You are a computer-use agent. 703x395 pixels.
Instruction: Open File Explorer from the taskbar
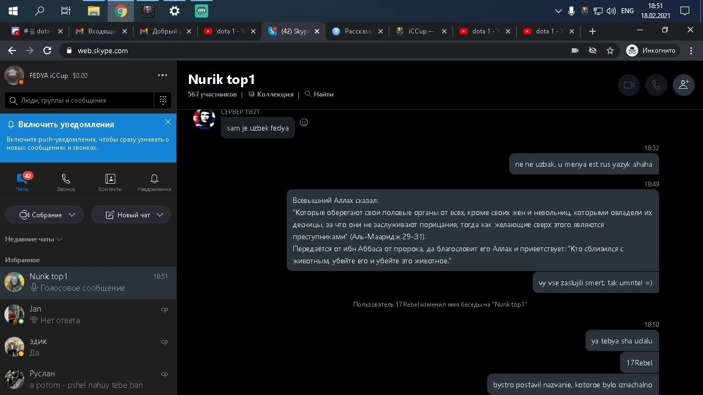click(94, 11)
